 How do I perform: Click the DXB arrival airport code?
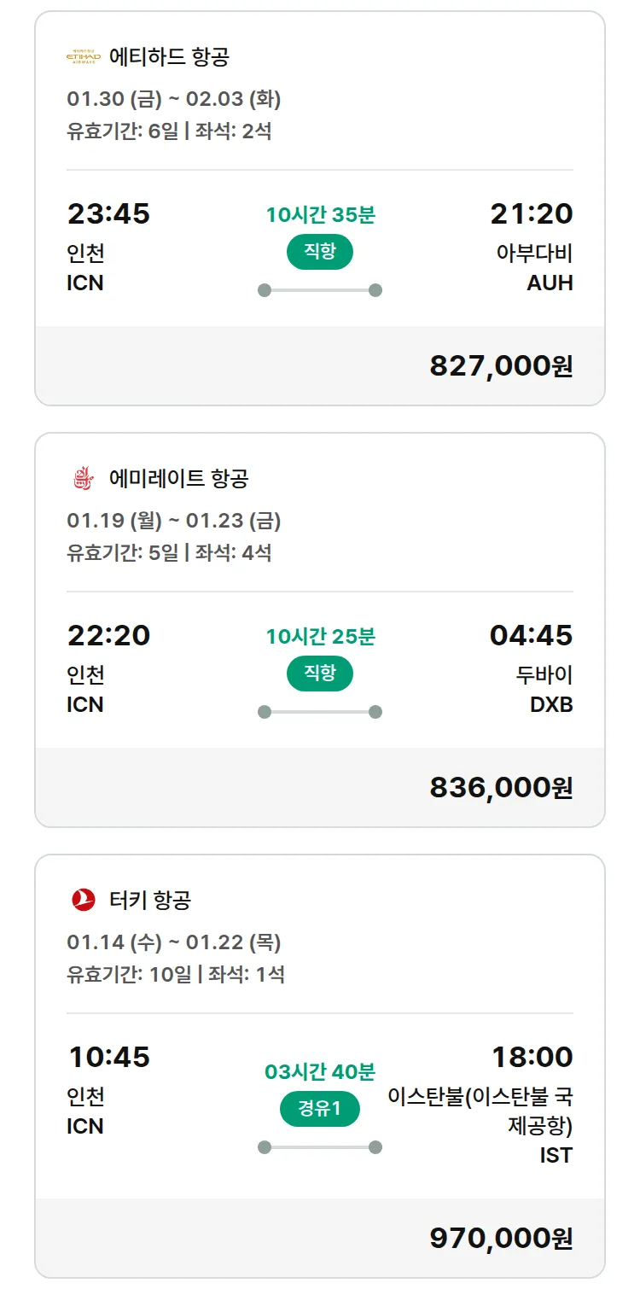[x=550, y=705]
